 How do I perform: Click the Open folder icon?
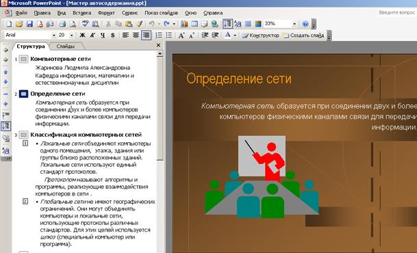(x=19, y=24)
